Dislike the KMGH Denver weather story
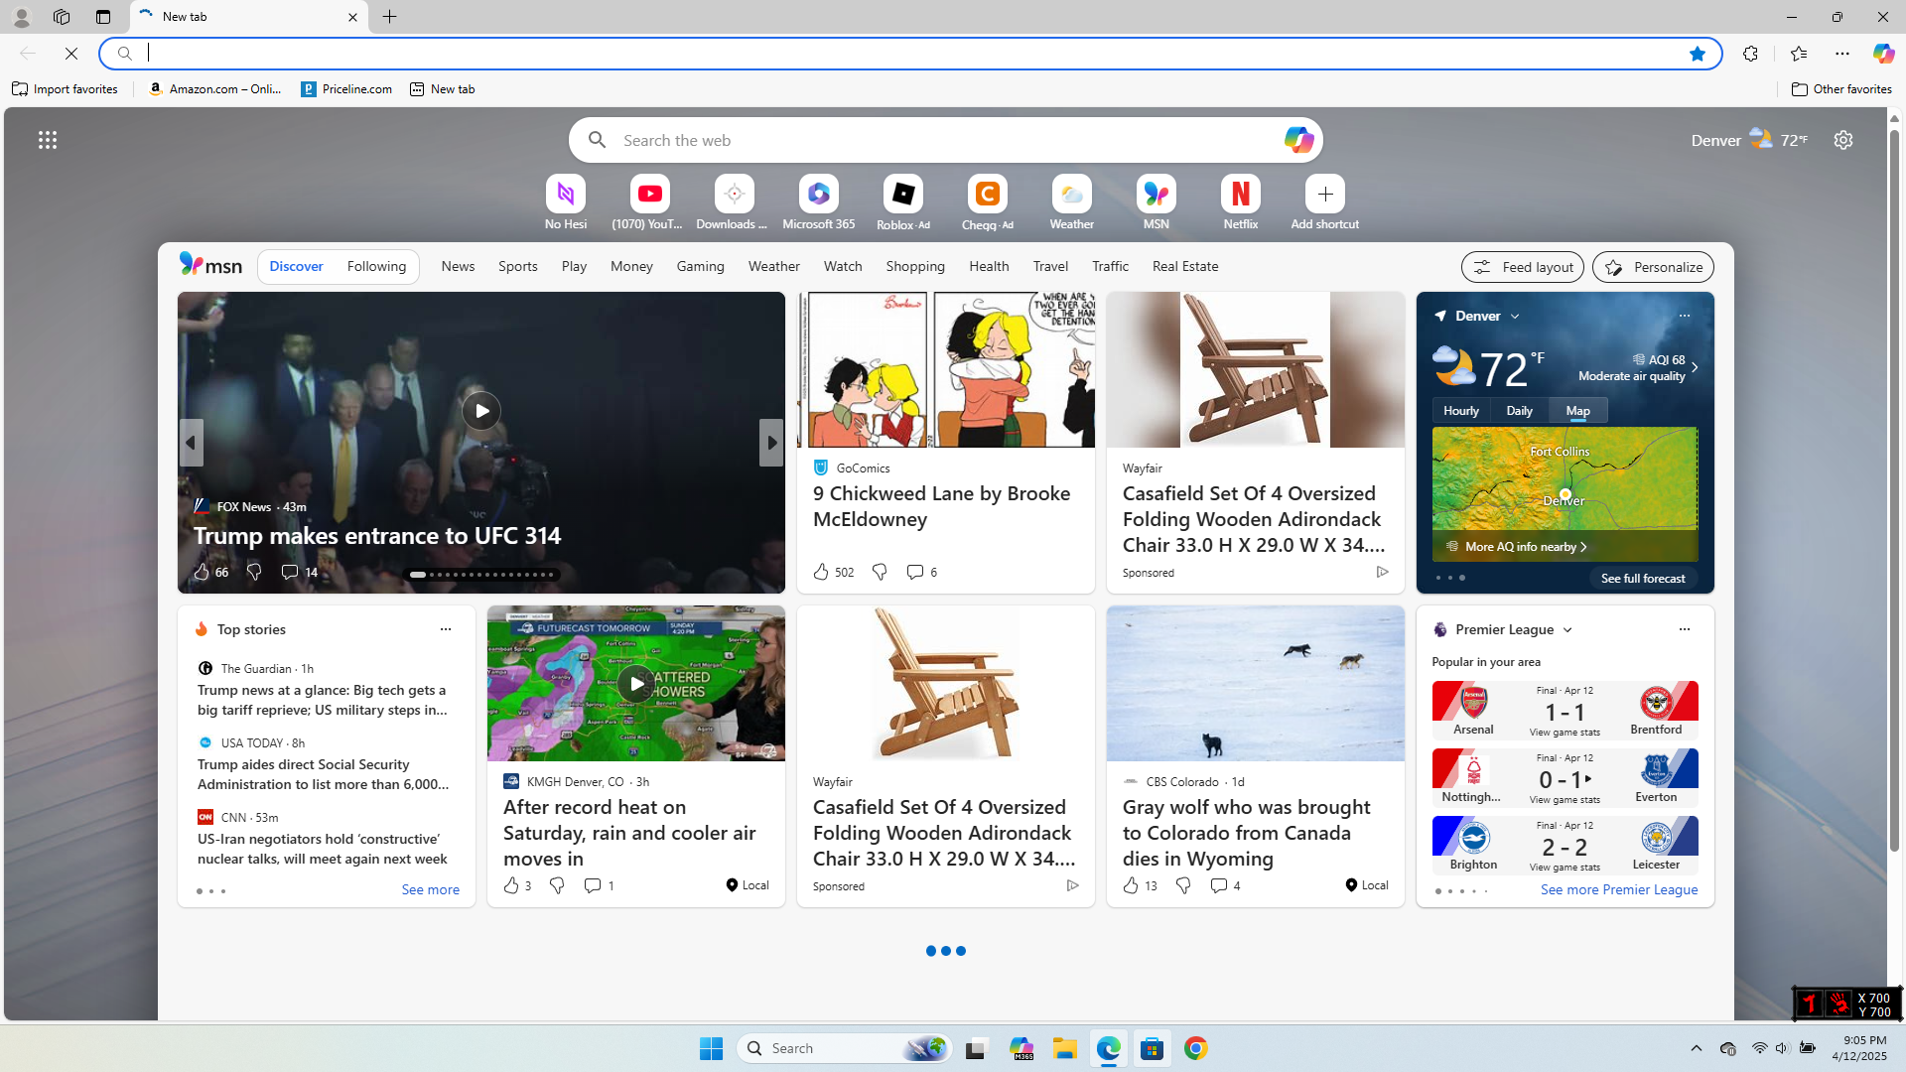 (557, 885)
